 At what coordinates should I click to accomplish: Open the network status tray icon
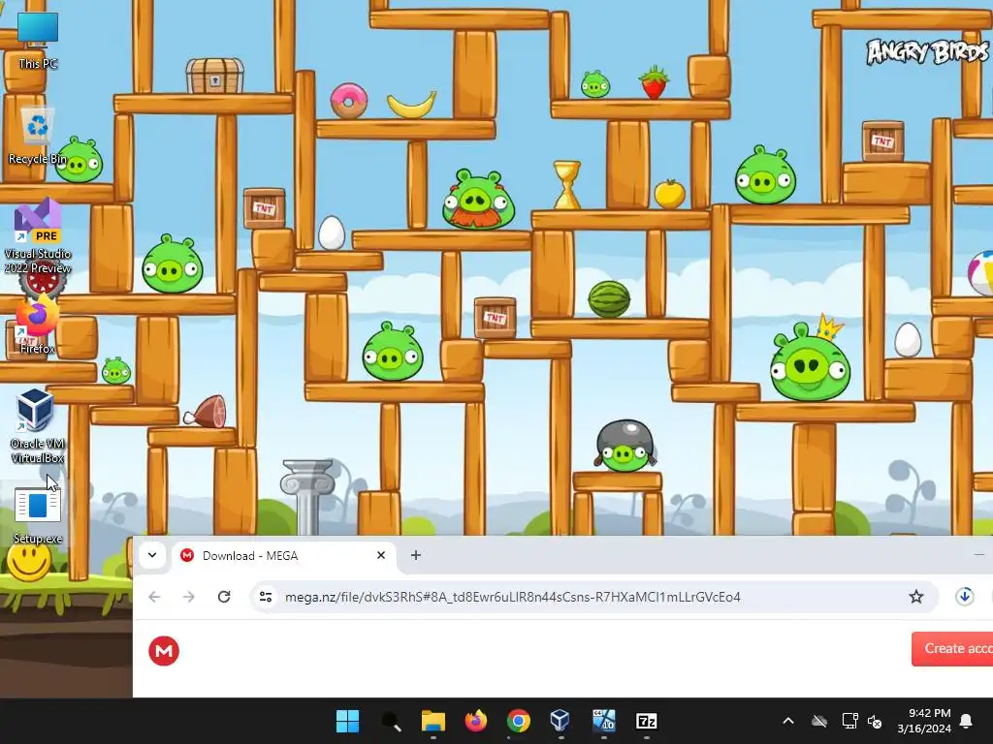849,721
